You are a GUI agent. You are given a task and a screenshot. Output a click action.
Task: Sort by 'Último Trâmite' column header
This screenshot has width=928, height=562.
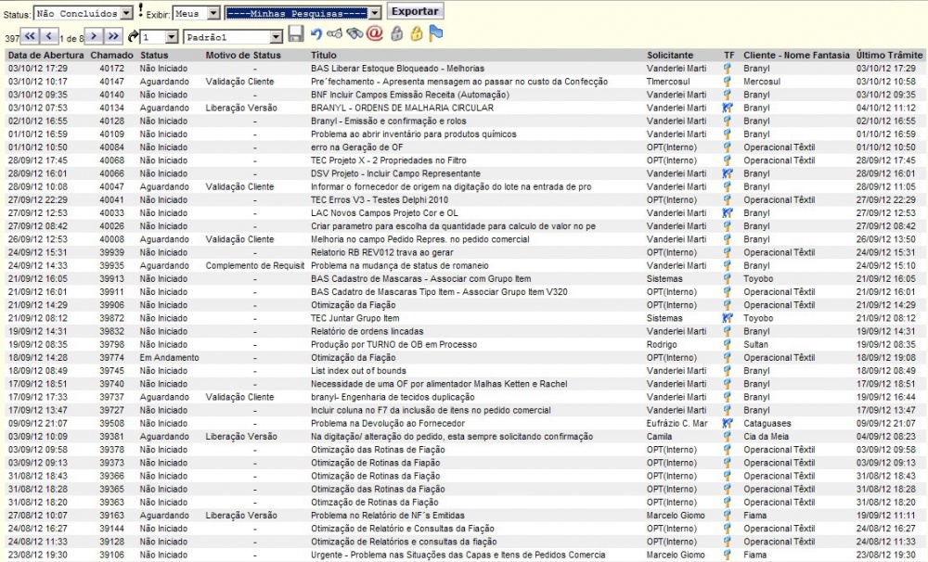pyautogui.click(x=889, y=56)
